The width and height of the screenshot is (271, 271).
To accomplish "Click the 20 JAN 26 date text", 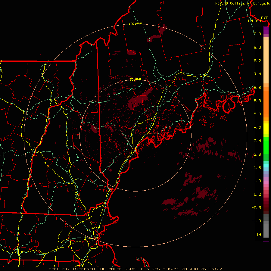I will click(x=194, y=269).
